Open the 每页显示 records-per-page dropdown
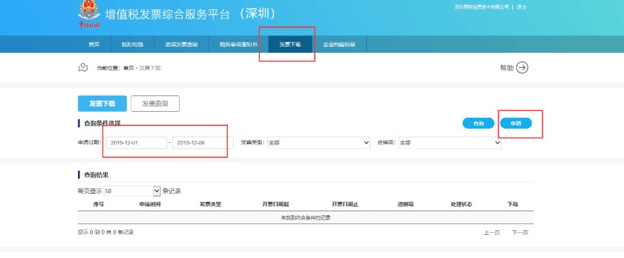This screenshot has width=624, height=258. pos(132,191)
